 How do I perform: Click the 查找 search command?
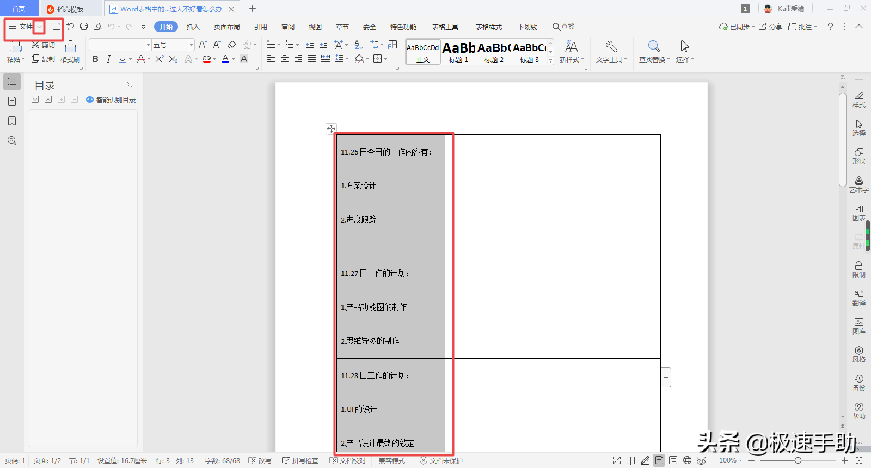563,27
